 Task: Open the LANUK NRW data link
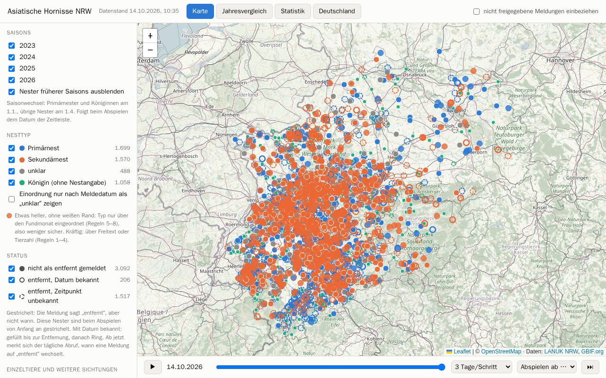561,352
